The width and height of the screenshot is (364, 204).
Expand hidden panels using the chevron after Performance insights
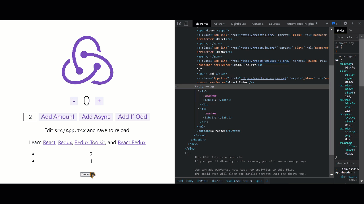326,24
